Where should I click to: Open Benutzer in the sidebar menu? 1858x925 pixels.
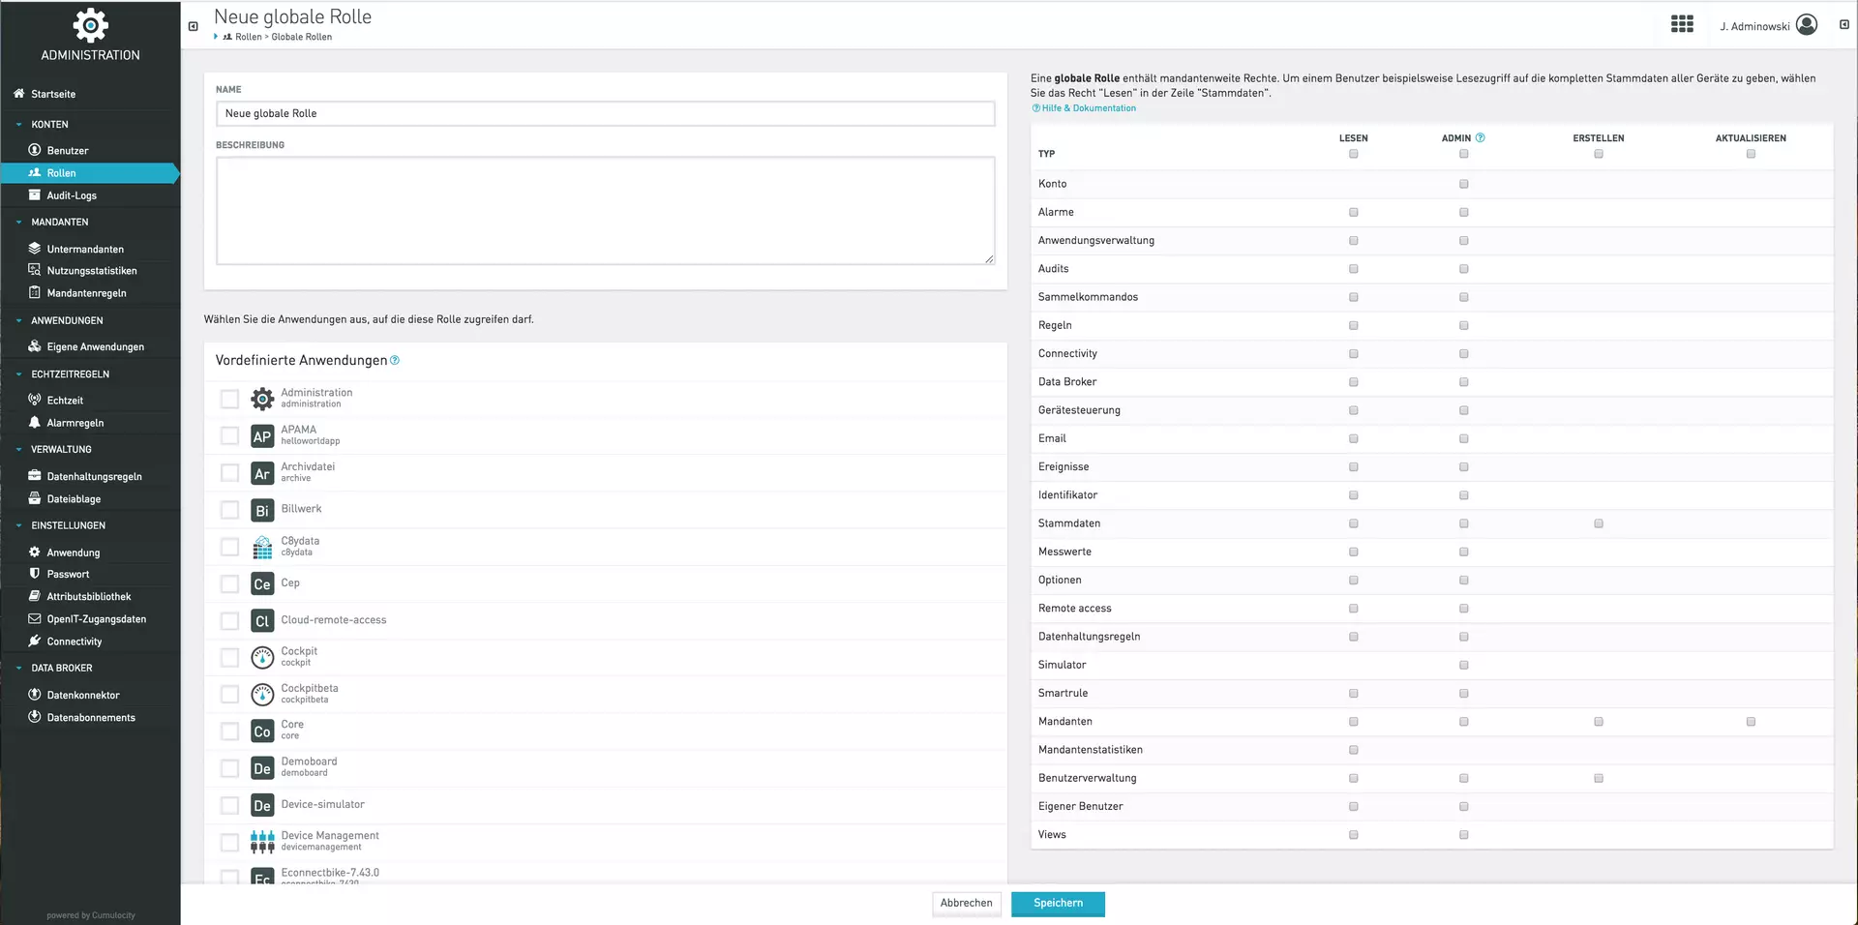coord(67,151)
